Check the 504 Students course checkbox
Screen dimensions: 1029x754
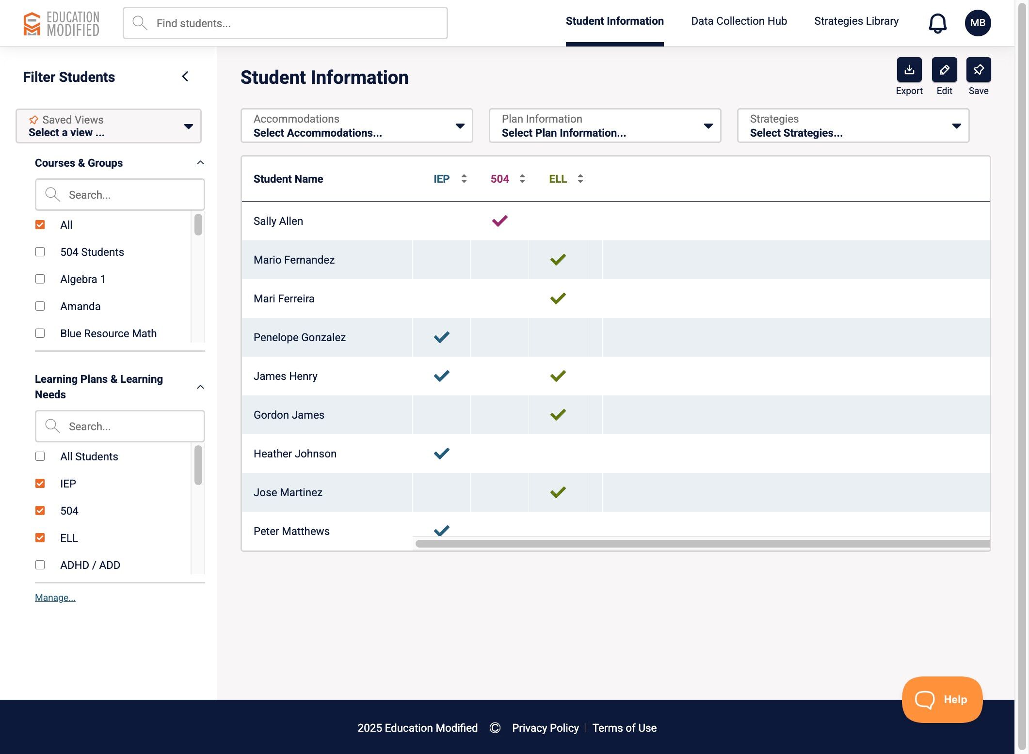(40, 252)
